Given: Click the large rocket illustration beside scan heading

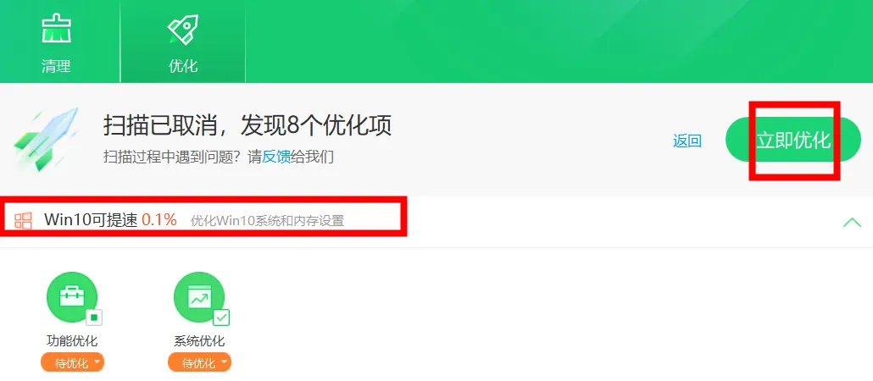Looking at the screenshot, I should 46,139.
